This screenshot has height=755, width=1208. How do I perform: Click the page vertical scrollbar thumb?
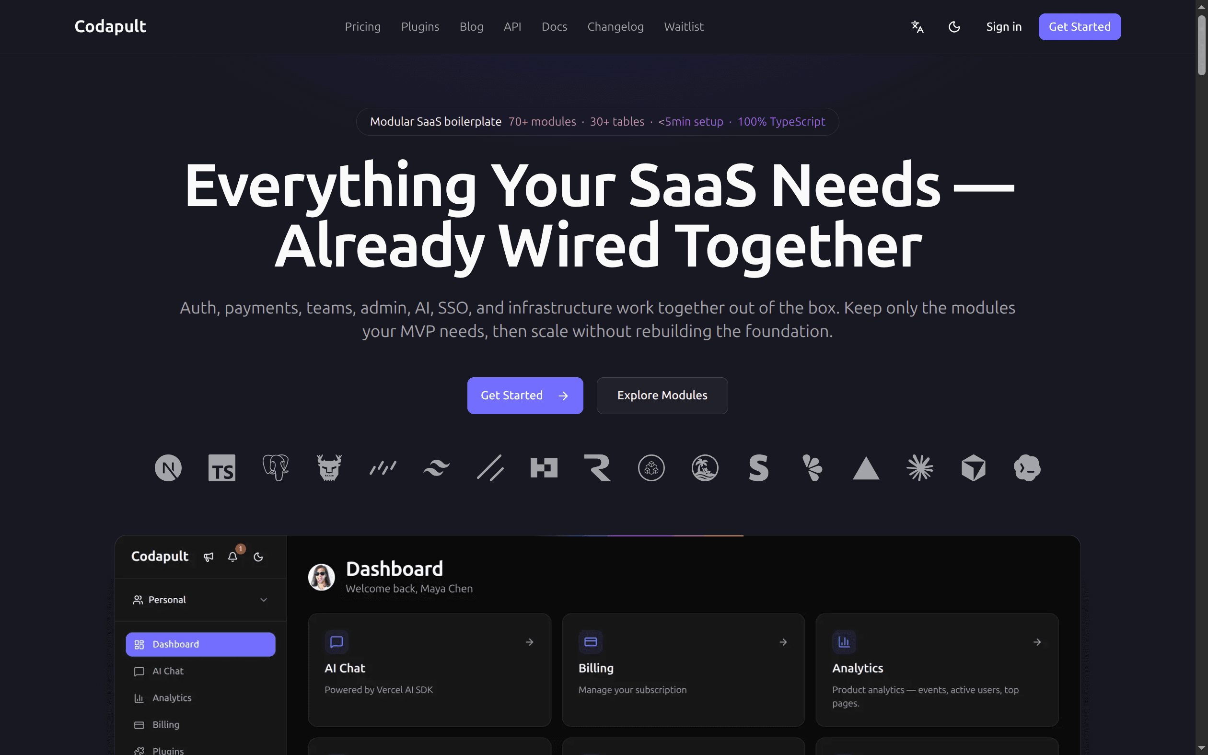[x=1201, y=45]
